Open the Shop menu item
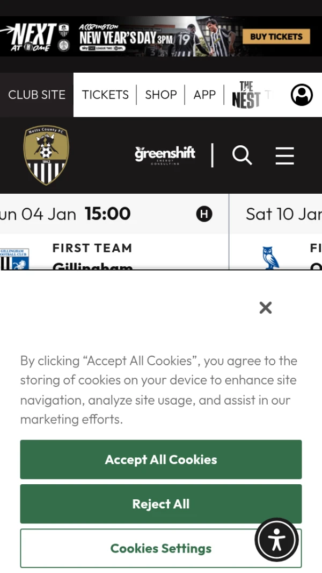Screen dimensions: 322x573 tap(161, 95)
